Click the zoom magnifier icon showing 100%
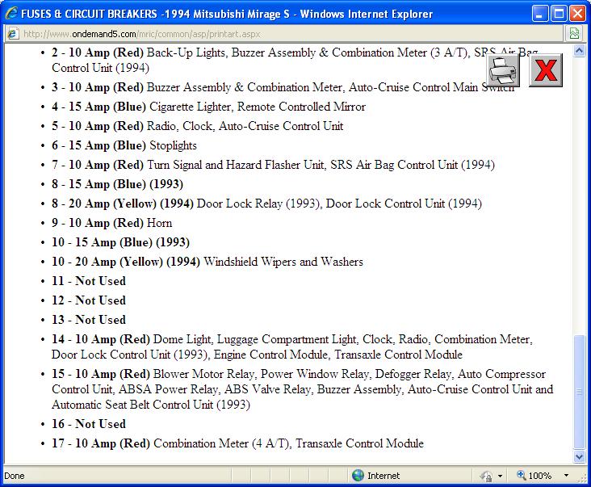 (x=522, y=475)
